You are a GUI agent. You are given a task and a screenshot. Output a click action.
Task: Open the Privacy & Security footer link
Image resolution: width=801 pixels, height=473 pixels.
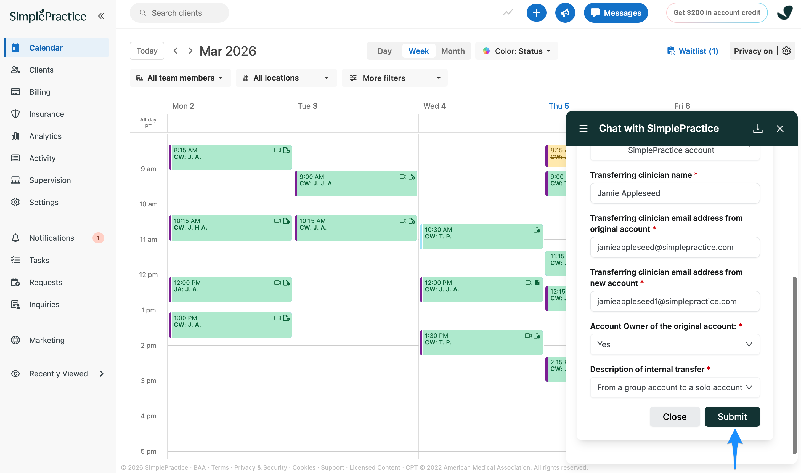(260, 467)
